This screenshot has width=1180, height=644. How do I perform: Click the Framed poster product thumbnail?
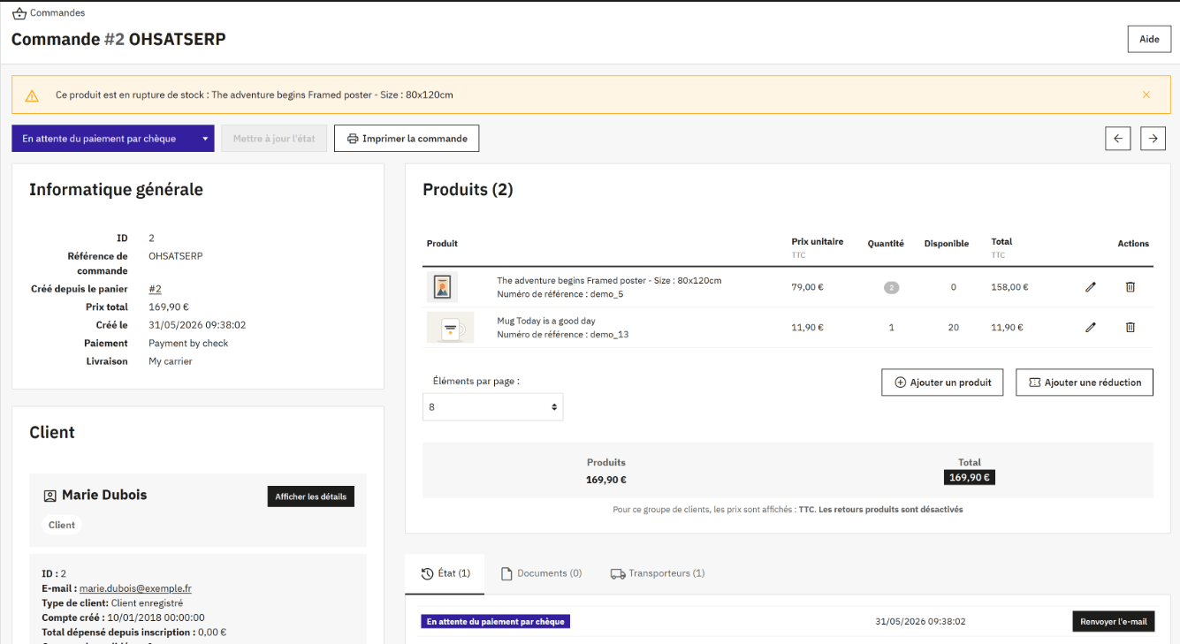tap(442, 287)
